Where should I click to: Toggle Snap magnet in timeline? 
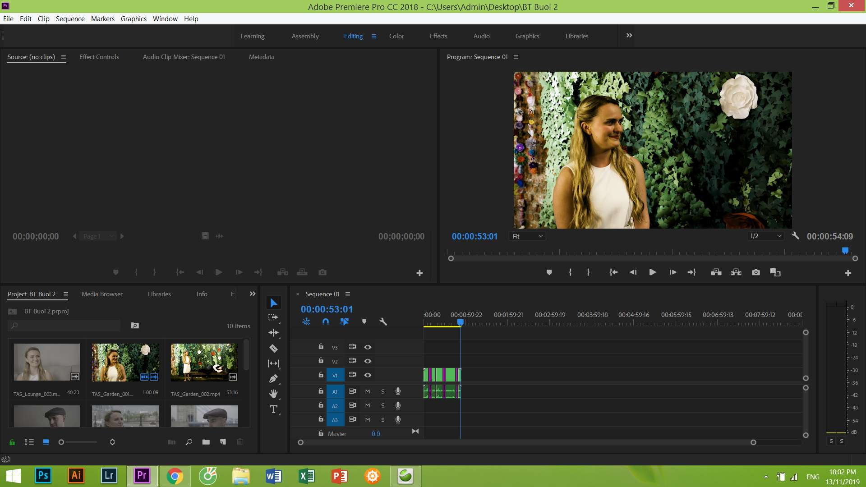(326, 322)
